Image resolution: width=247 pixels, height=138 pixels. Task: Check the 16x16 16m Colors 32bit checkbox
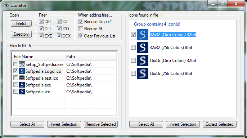coord(133,60)
